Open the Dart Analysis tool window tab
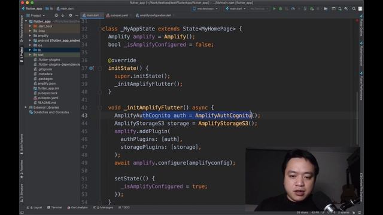 pyautogui.click(x=77, y=207)
